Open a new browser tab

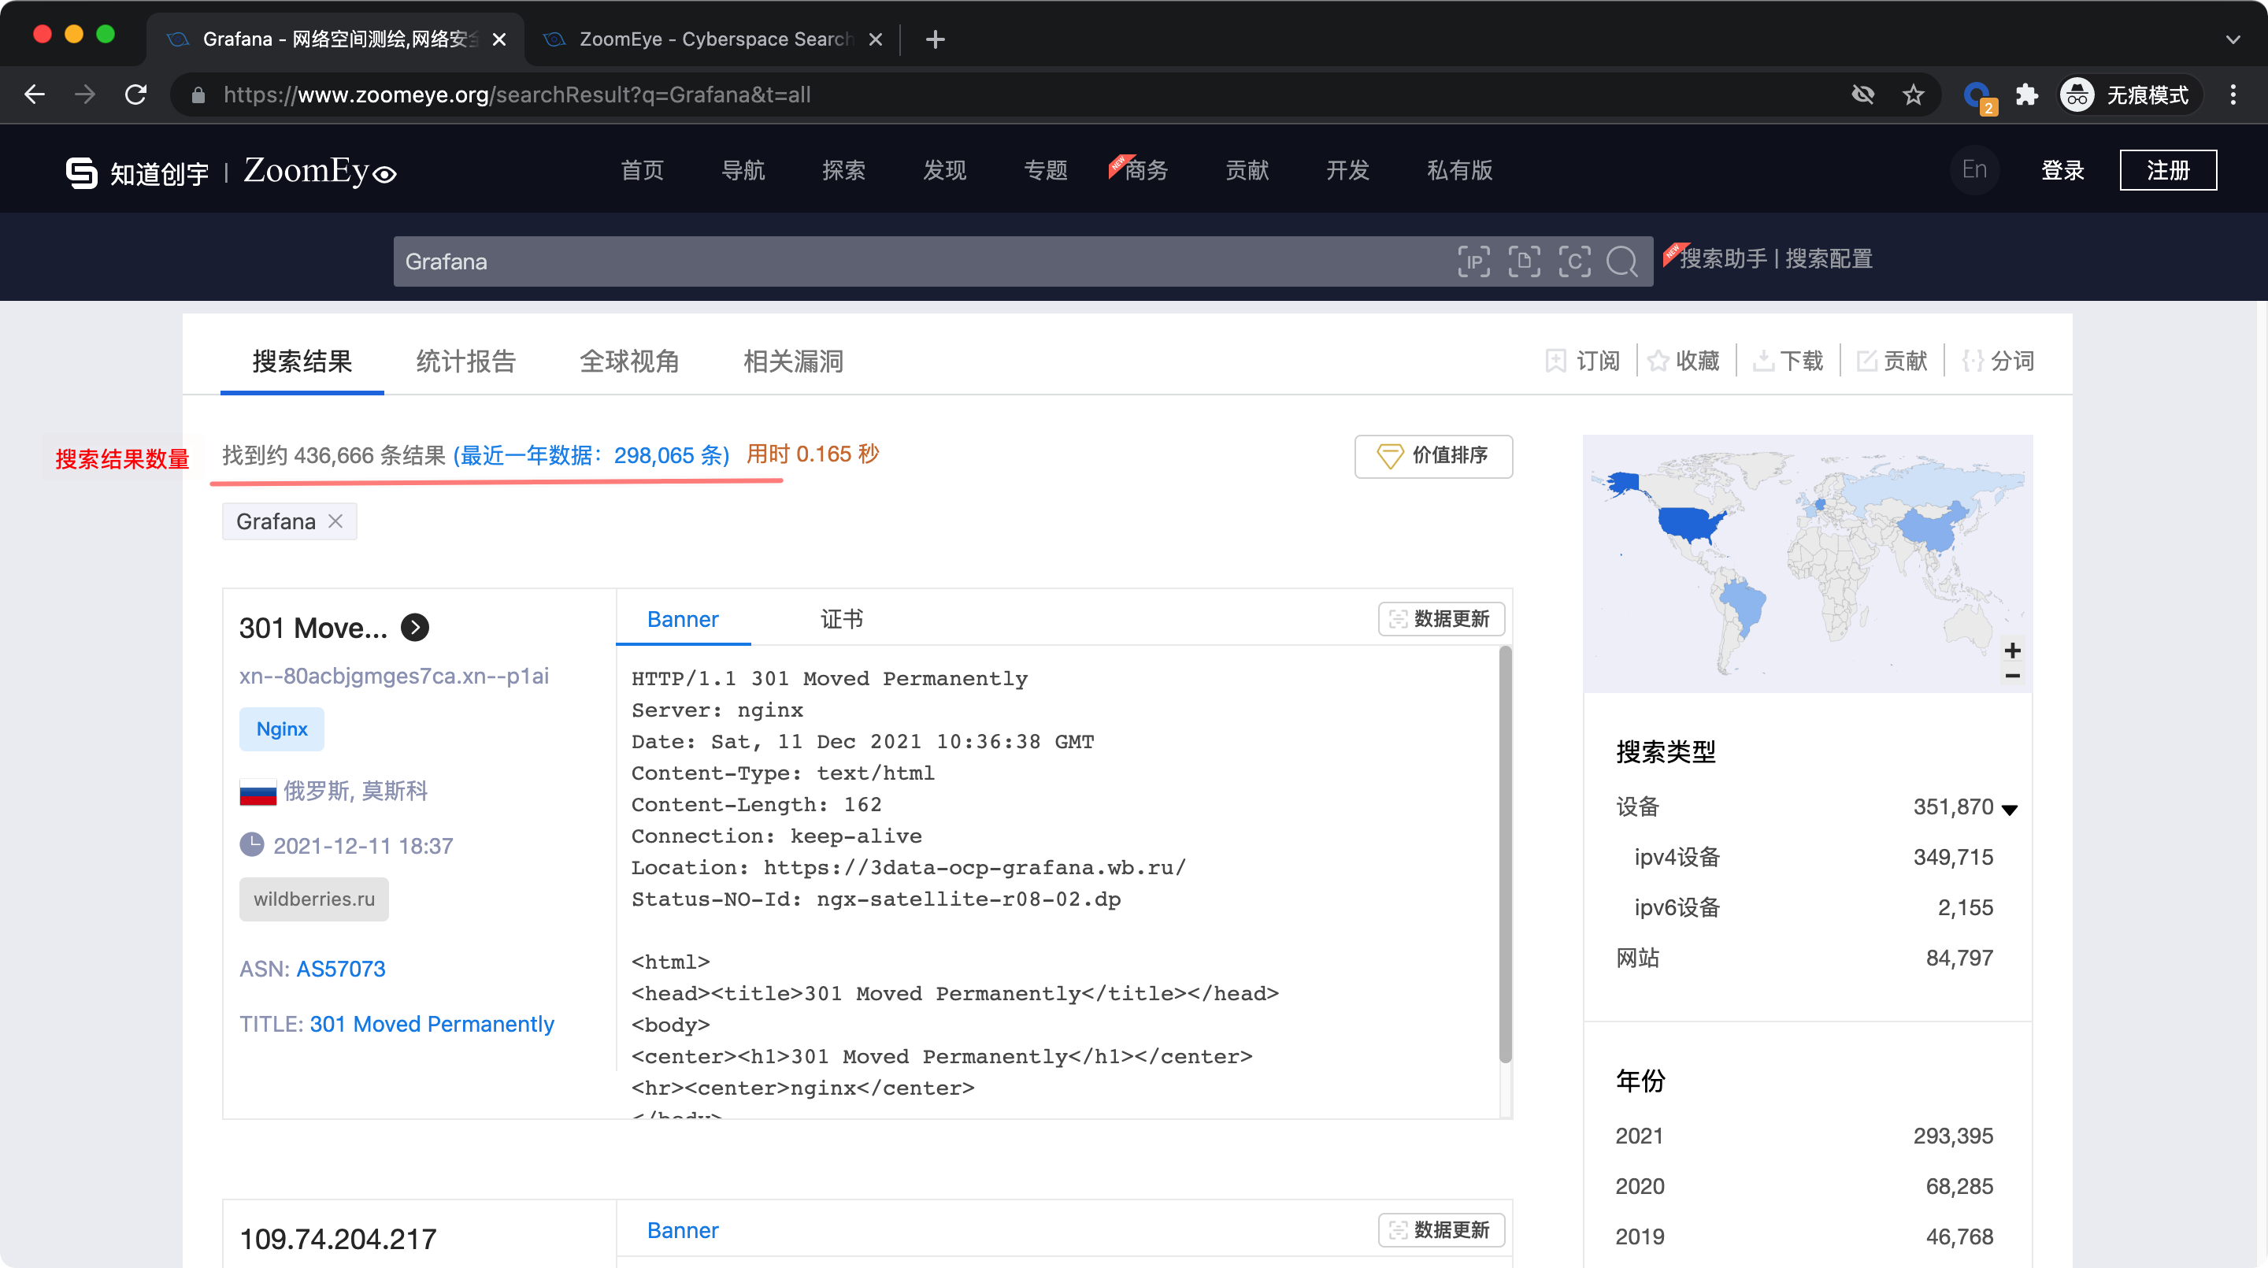(x=935, y=39)
